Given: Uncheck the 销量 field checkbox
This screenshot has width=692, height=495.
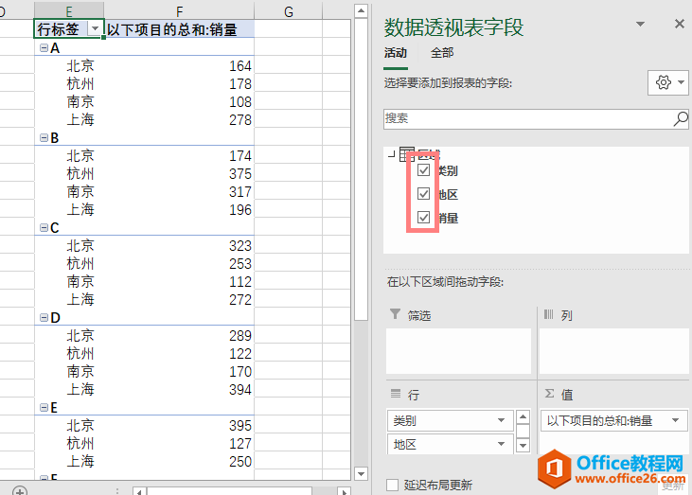Looking at the screenshot, I should (424, 218).
